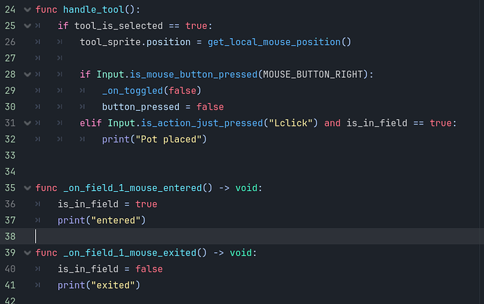This screenshot has height=304, width=484.
Task: Click the is_mouse_button_pressed method name
Action: click(x=194, y=74)
